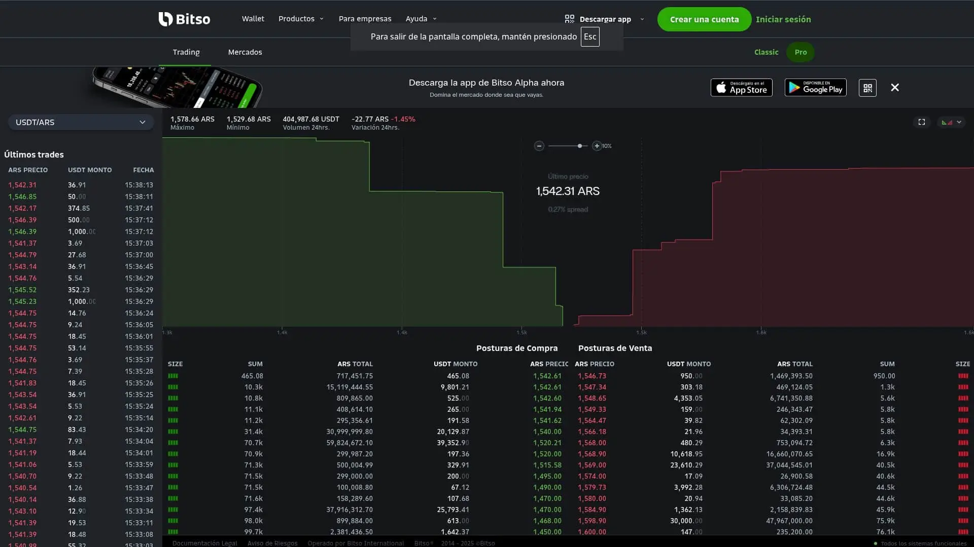Click the zoom out minus icon on chart
This screenshot has width=974, height=547.
click(539, 146)
